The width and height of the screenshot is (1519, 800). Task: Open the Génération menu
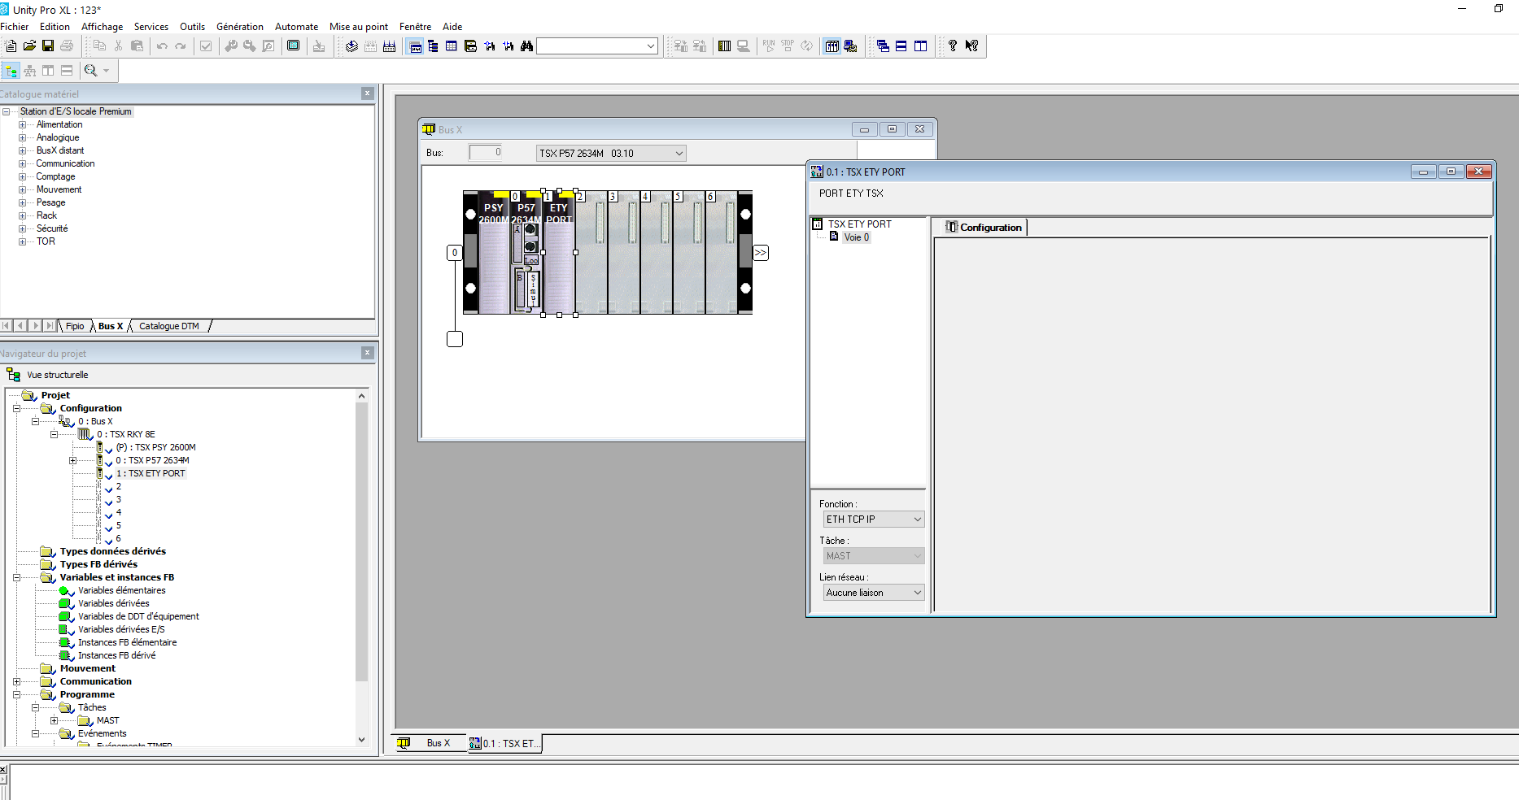tap(239, 27)
